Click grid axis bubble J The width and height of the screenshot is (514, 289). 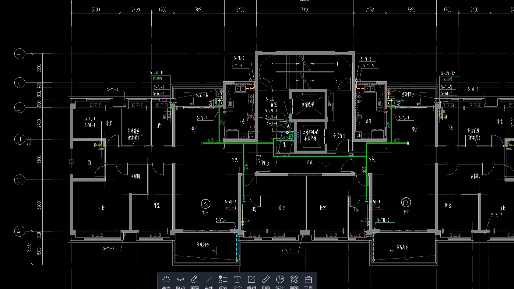coord(19,139)
